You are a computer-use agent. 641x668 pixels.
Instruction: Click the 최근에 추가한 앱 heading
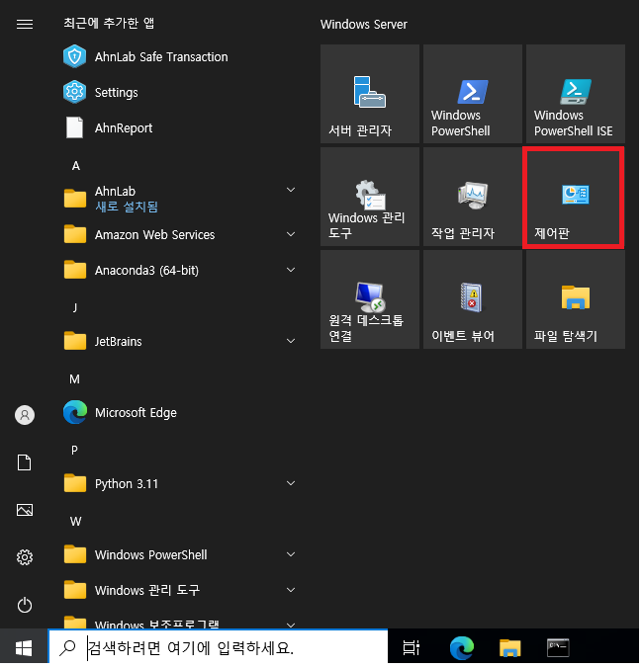109,23
